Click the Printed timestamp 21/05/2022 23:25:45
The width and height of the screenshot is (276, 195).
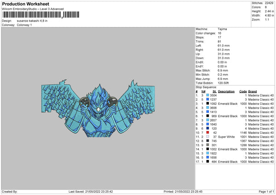(x=189, y=191)
